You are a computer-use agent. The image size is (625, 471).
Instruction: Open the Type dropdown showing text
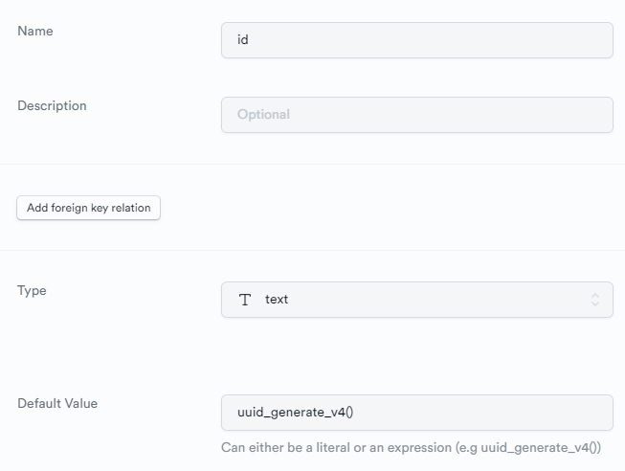pyautogui.click(x=417, y=300)
